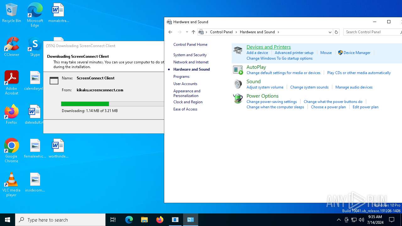The width and height of the screenshot is (402, 226).
Task: Go to Network and Internet category
Action: pos(191,62)
